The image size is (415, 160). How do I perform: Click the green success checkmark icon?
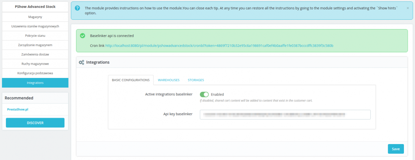(82, 36)
